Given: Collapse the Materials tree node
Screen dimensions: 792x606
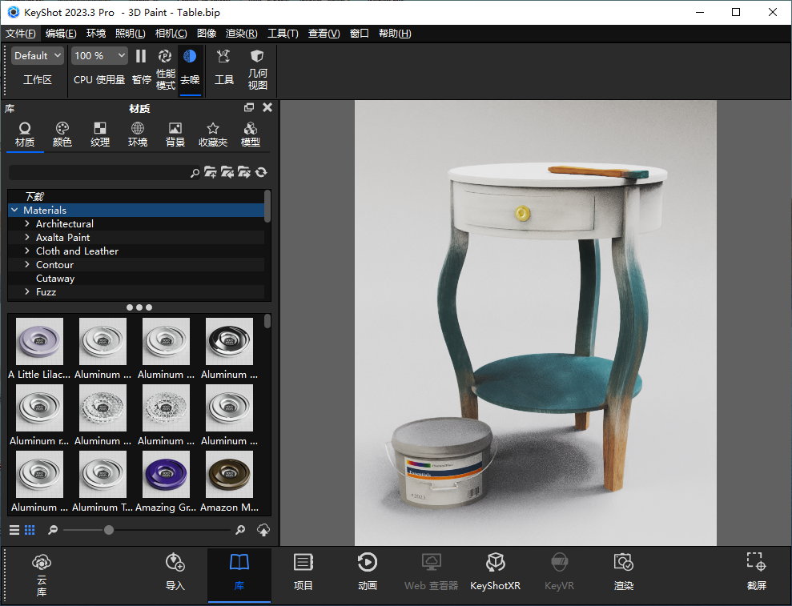Looking at the screenshot, I should [14, 210].
